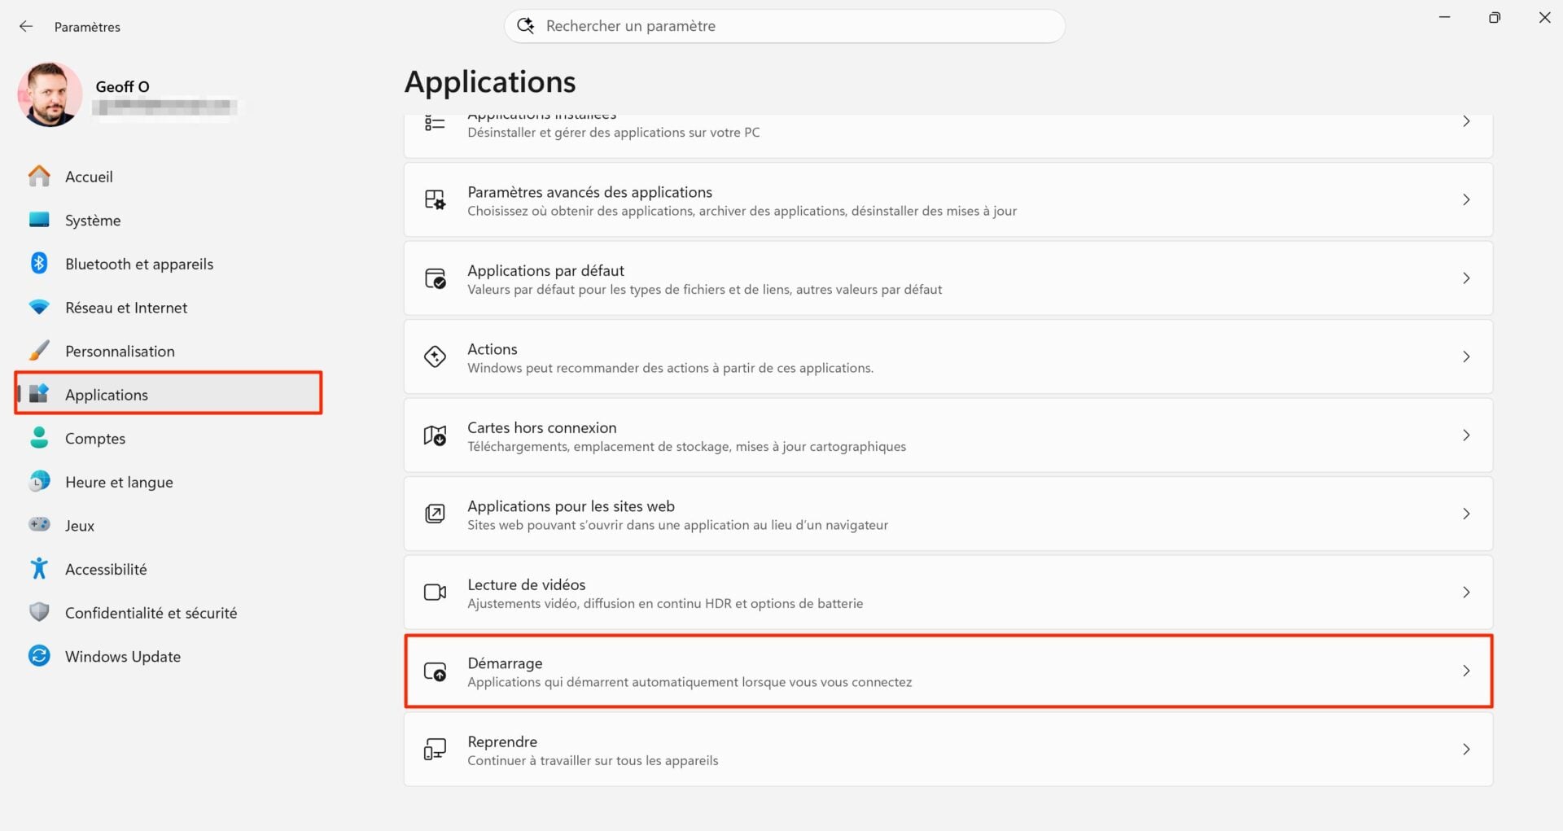
Task: Click the Windows Update sidebar icon
Action: tap(39, 656)
